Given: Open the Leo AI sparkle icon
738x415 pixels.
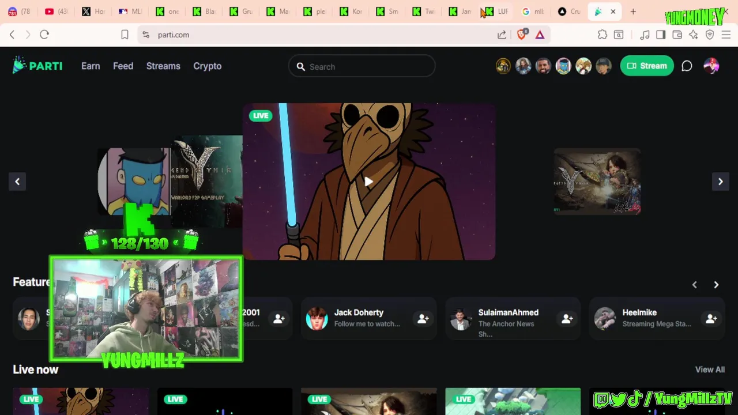Looking at the screenshot, I should coord(694,35).
